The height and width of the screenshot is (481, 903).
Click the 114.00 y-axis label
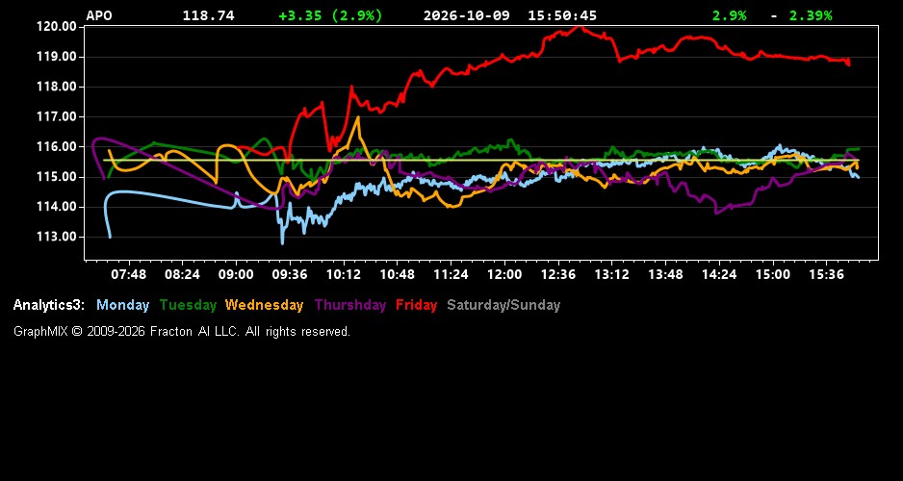click(x=57, y=207)
